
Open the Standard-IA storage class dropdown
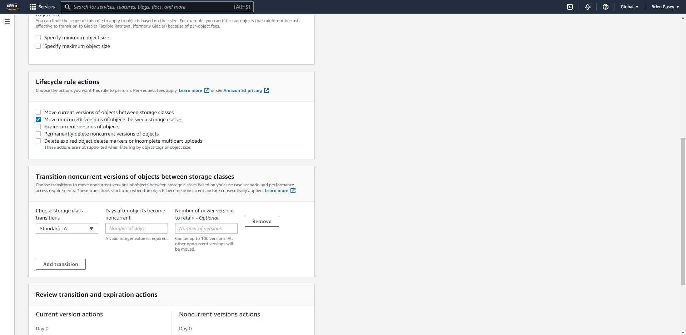click(66, 228)
